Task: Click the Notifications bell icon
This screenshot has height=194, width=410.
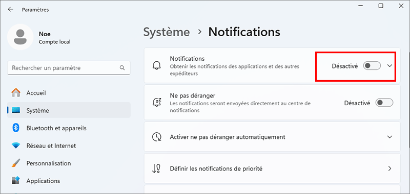Action: (156, 66)
